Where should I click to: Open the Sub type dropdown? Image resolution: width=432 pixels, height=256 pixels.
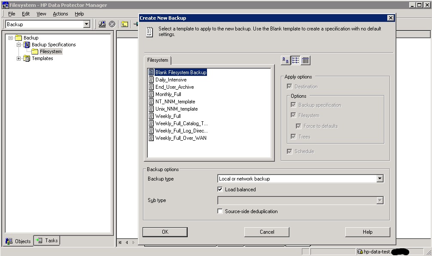[380, 200]
